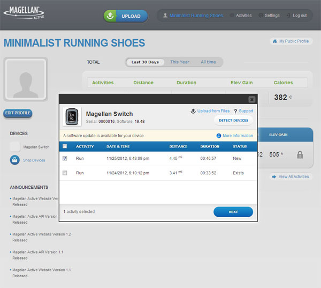
Task: Click the New status cell
Action: pos(237,158)
